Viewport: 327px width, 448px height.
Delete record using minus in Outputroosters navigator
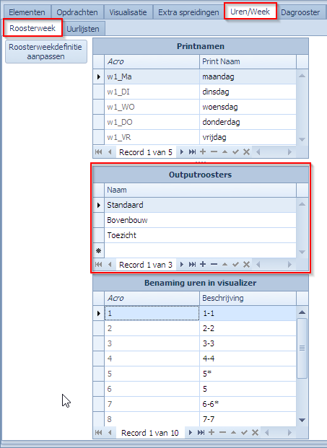pos(214,264)
